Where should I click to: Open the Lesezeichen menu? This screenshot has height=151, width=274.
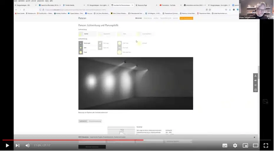coord(41,1)
